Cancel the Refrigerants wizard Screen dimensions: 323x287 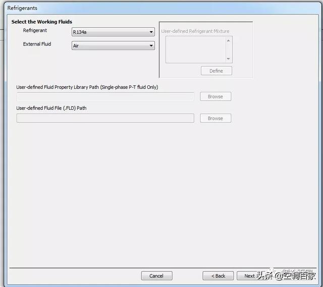click(156, 276)
